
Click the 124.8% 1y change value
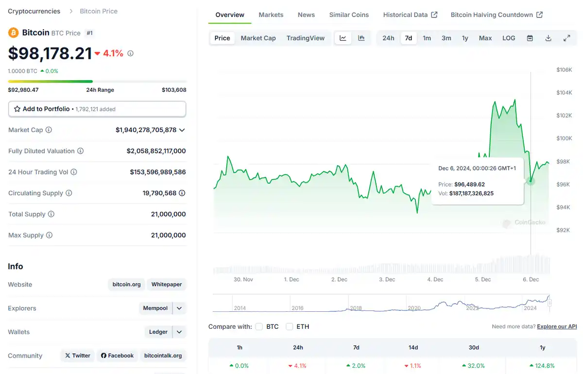click(x=545, y=366)
